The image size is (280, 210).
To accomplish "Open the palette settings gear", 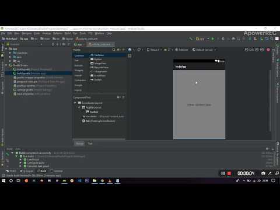I will [x=118, y=50].
